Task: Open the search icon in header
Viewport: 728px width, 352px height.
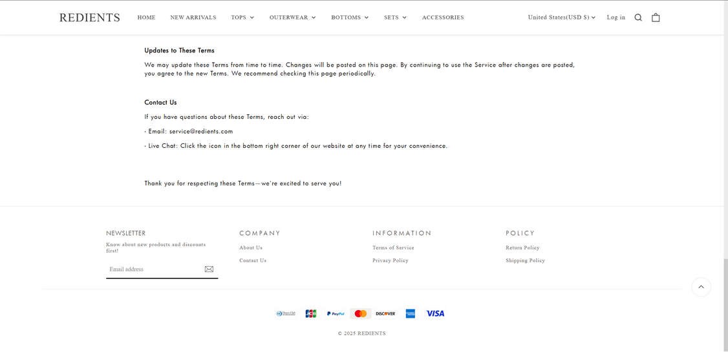Action: [x=638, y=17]
